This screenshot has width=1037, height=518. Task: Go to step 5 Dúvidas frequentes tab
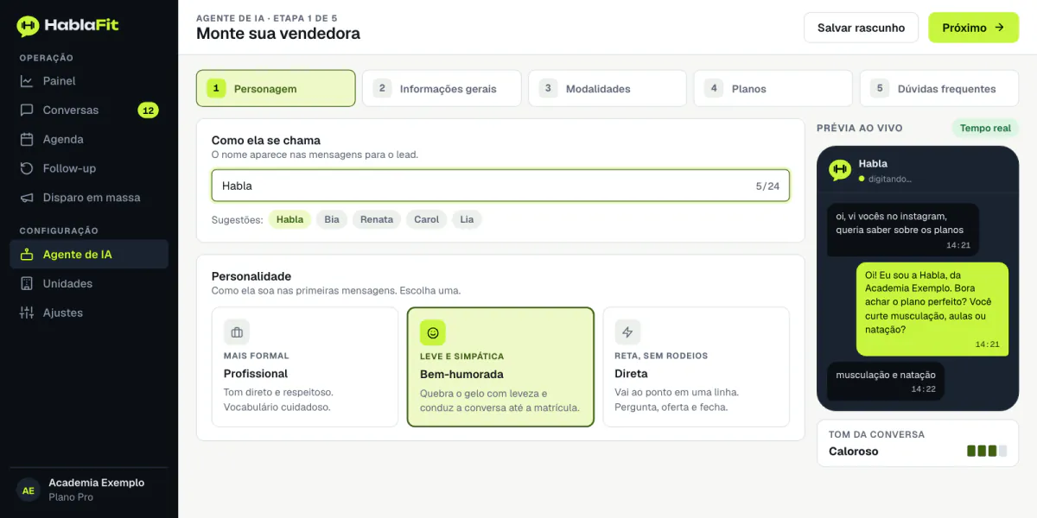(x=939, y=88)
